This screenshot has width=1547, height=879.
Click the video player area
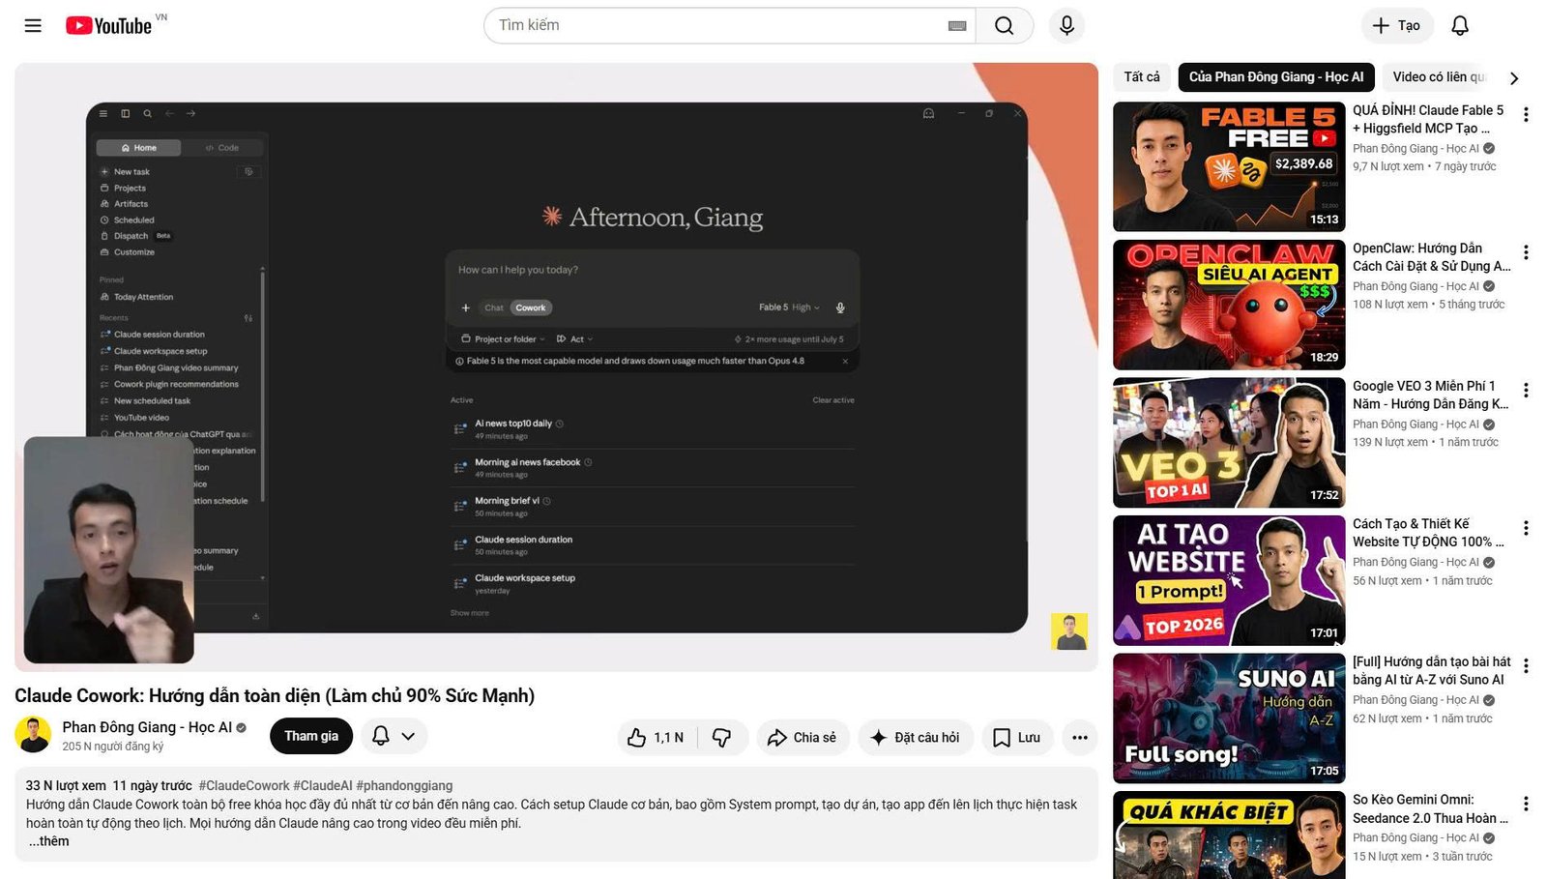coord(556,367)
